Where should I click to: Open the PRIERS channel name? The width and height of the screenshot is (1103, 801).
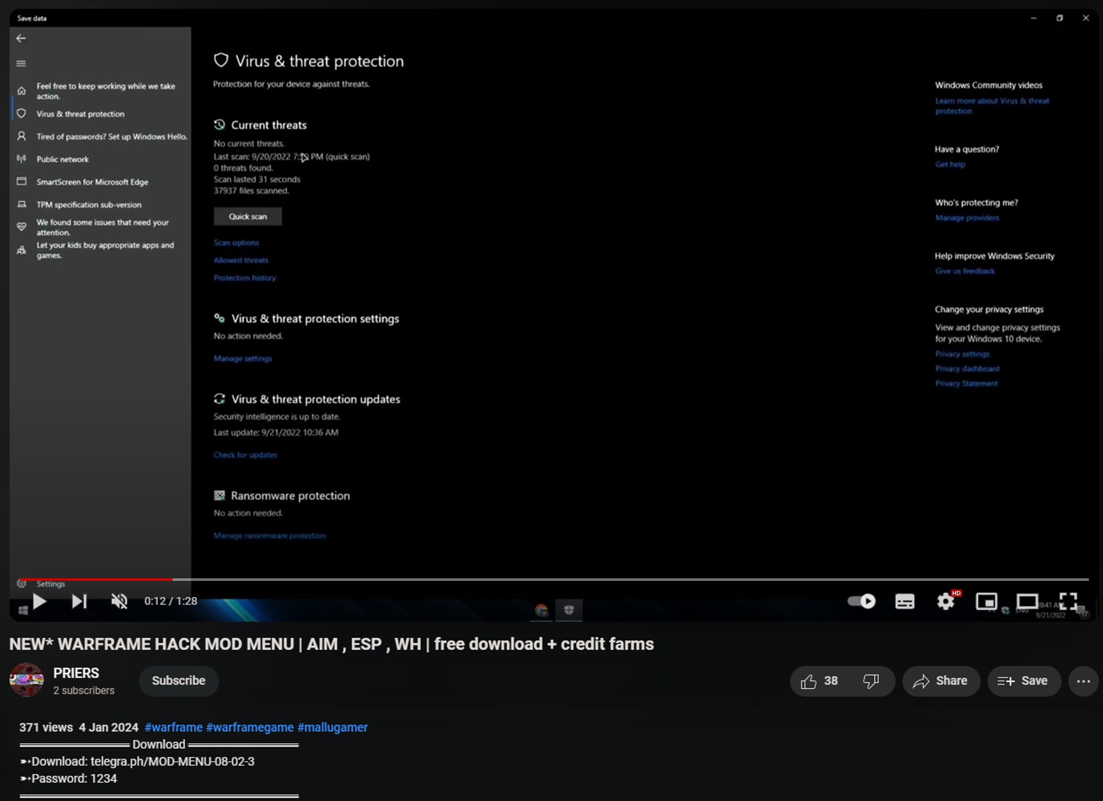coord(76,673)
